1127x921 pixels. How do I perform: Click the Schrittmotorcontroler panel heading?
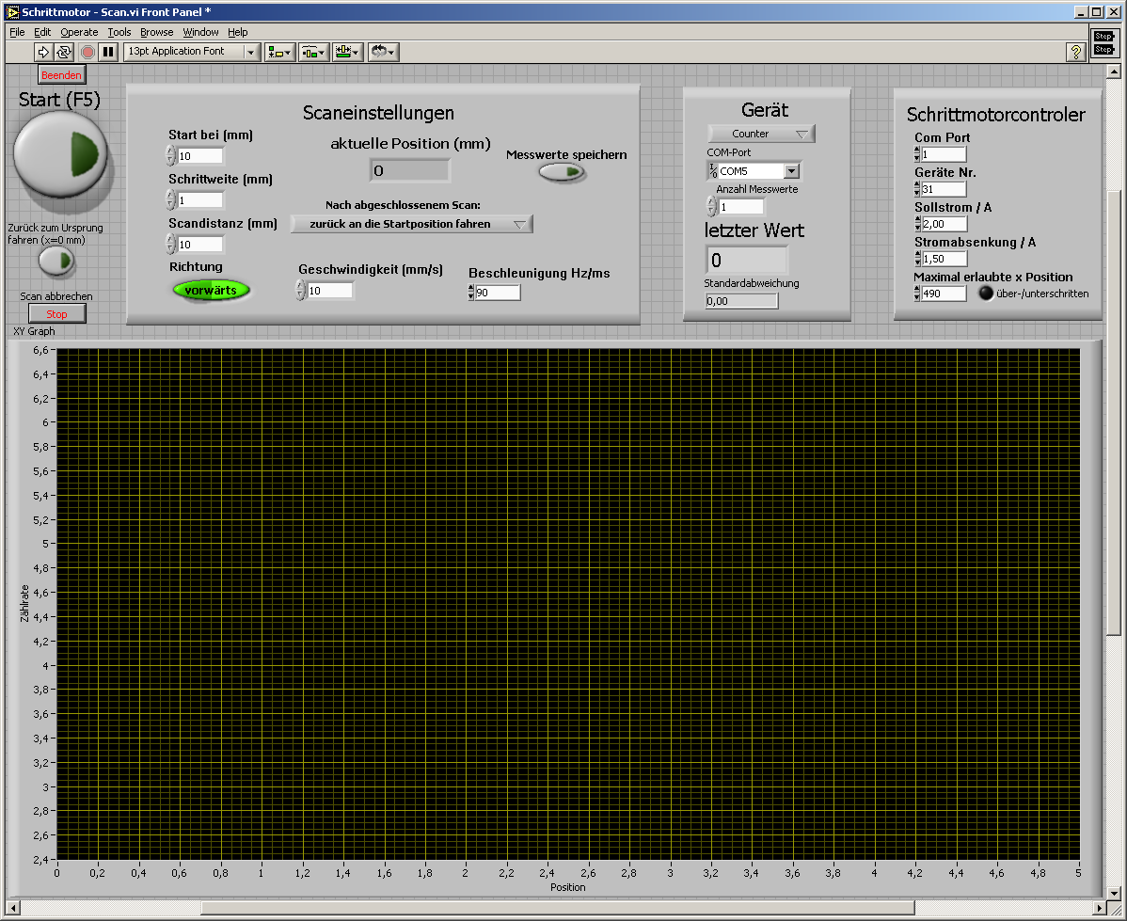click(995, 115)
